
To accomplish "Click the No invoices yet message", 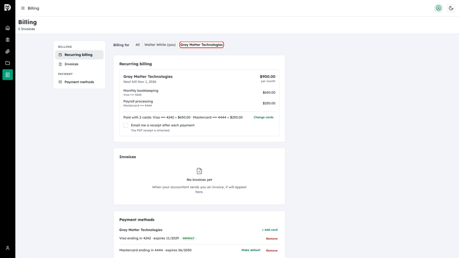I will pyautogui.click(x=199, y=180).
